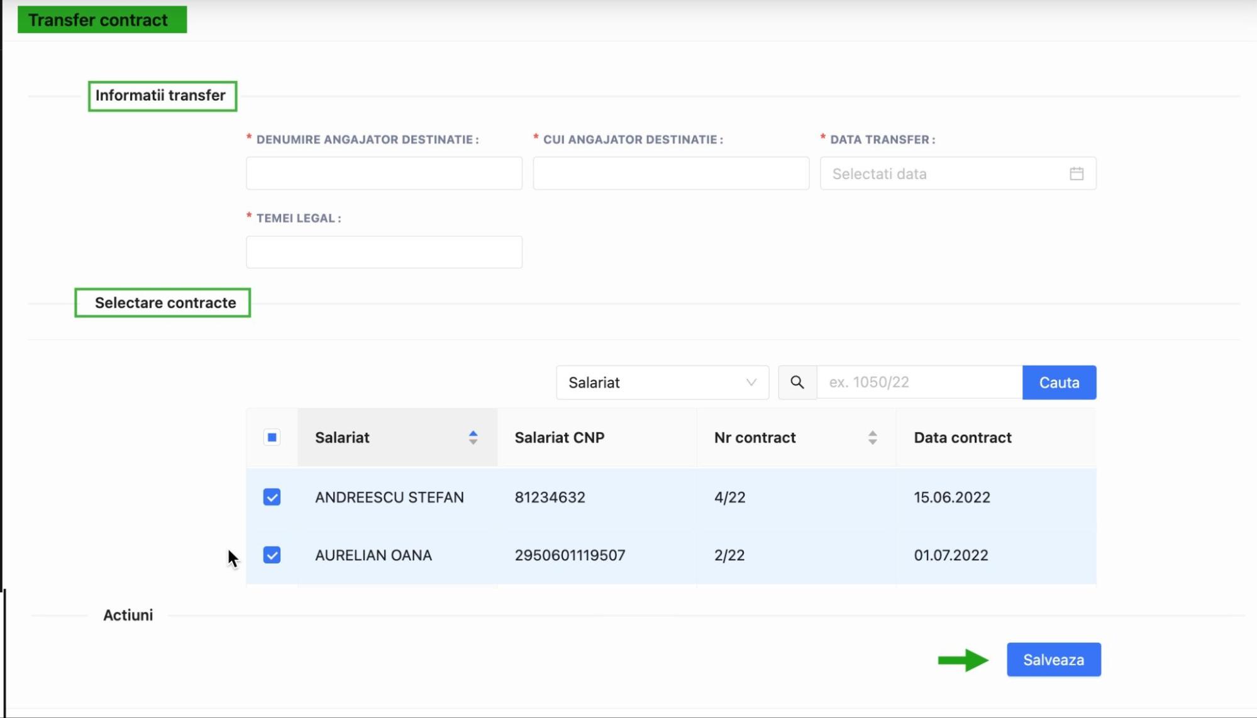Click CNP value 81234632
1257x718 pixels.
[550, 498]
